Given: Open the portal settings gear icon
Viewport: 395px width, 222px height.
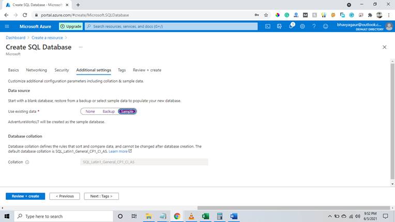Looking at the screenshot, I should click(302, 26).
